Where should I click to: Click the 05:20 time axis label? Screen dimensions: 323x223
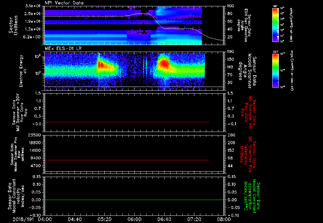tap(104, 219)
